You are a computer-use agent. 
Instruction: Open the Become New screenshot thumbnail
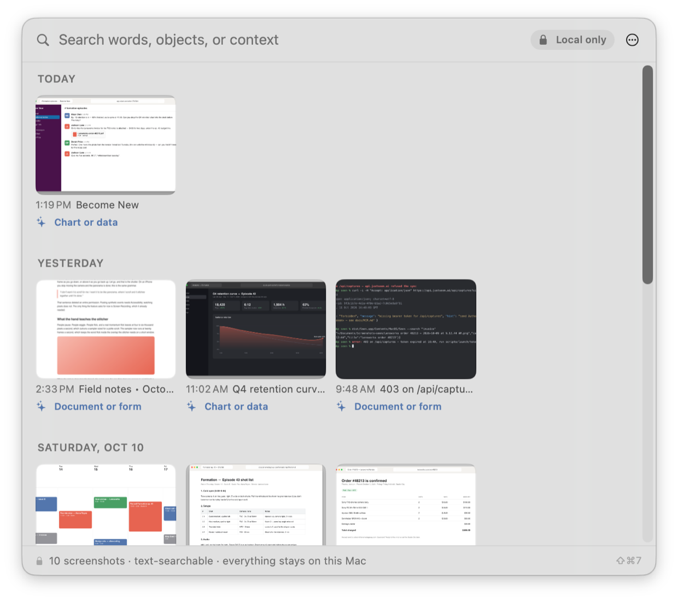[106, 145]
